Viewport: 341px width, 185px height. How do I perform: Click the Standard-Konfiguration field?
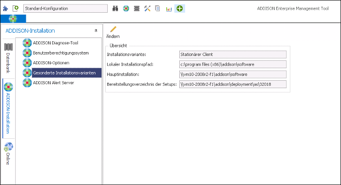point(65,8)
